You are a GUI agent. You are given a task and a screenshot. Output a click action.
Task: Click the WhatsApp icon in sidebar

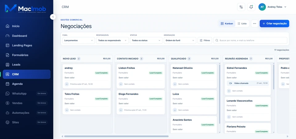pos(7,93)
